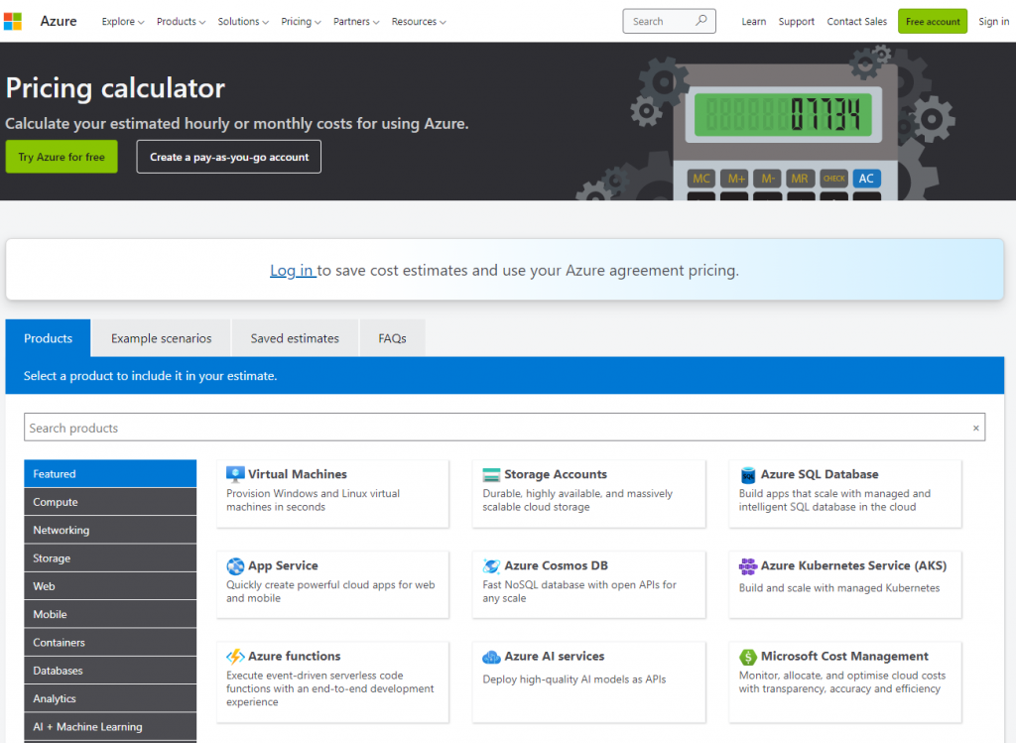This screenshot has width=1016, height=743.
Task: Click the Azure functions lightning icon
Action: 235,657
